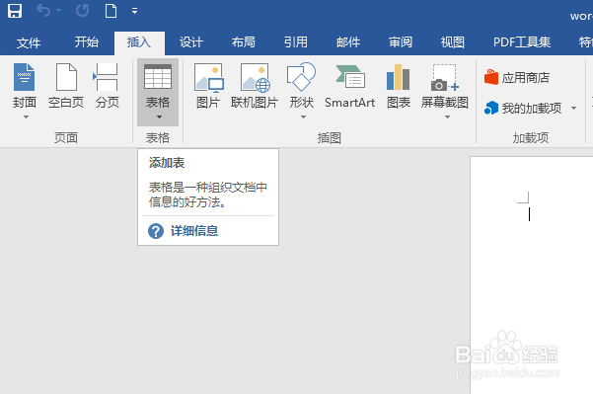This screenshot has height=394, width=593.
Task: Switch to the 引用 tab
Action: 296,42
